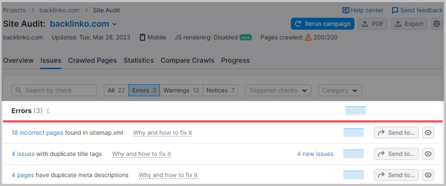Filter by Notices 7
Screen dimensions: 446x186
click(x=220, y=90)
